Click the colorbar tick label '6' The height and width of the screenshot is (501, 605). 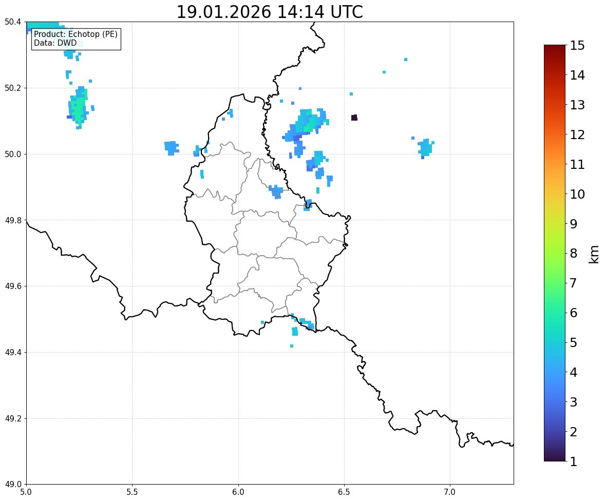click(574, 313)
